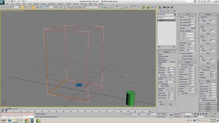Toggle Angle Snap icon
219x123 pixels.
[72, 7]
